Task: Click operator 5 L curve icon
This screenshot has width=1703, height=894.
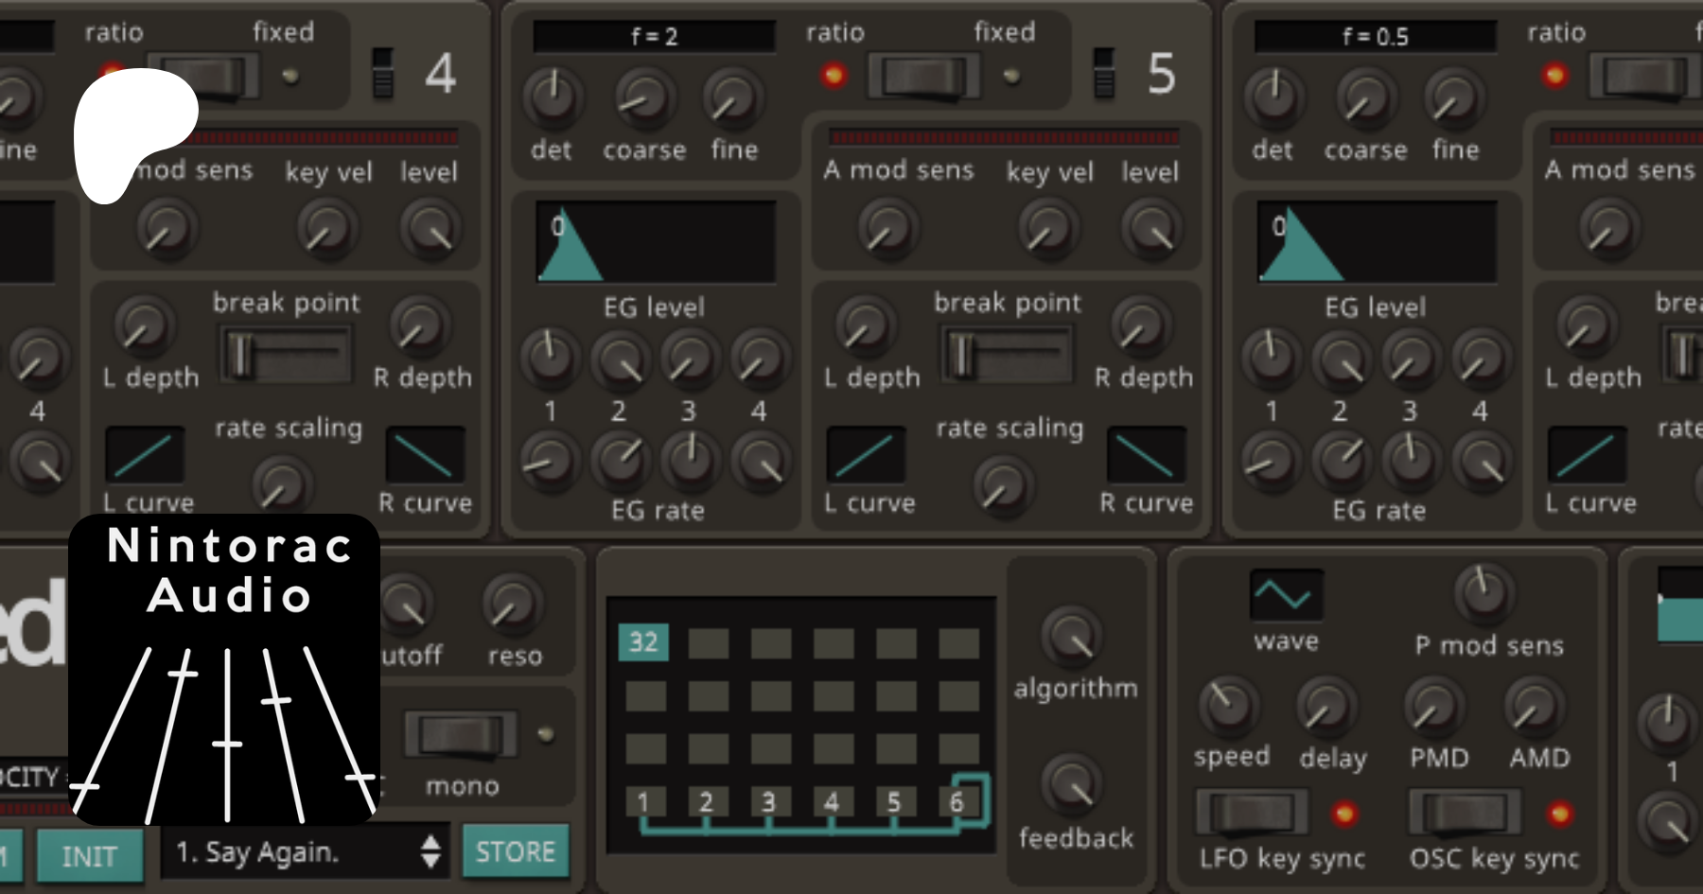Action: click(866, 454)
